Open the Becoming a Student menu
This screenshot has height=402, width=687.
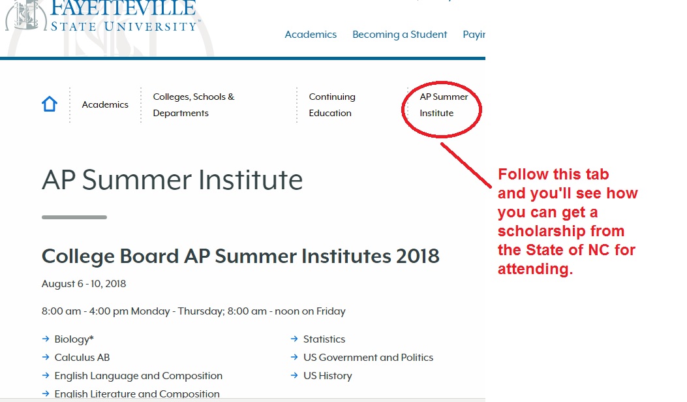click(x=399, y=35)
